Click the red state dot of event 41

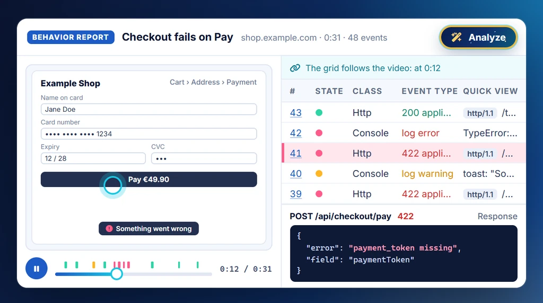319,153
